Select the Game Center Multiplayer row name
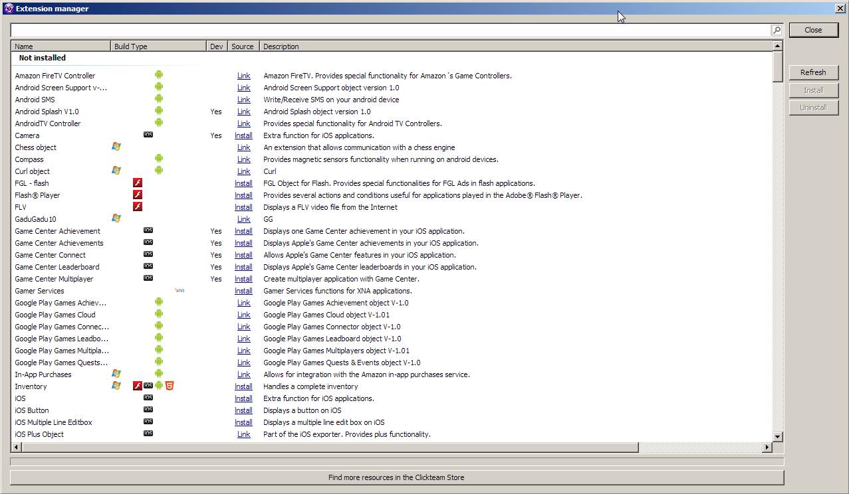The image size is (849, 494). pos(54,279)
